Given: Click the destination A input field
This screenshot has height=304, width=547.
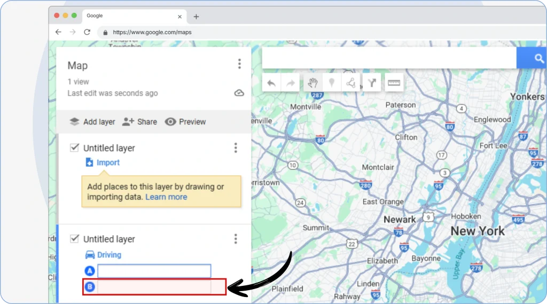Looking at the screenshot, I should pos(154,271).
